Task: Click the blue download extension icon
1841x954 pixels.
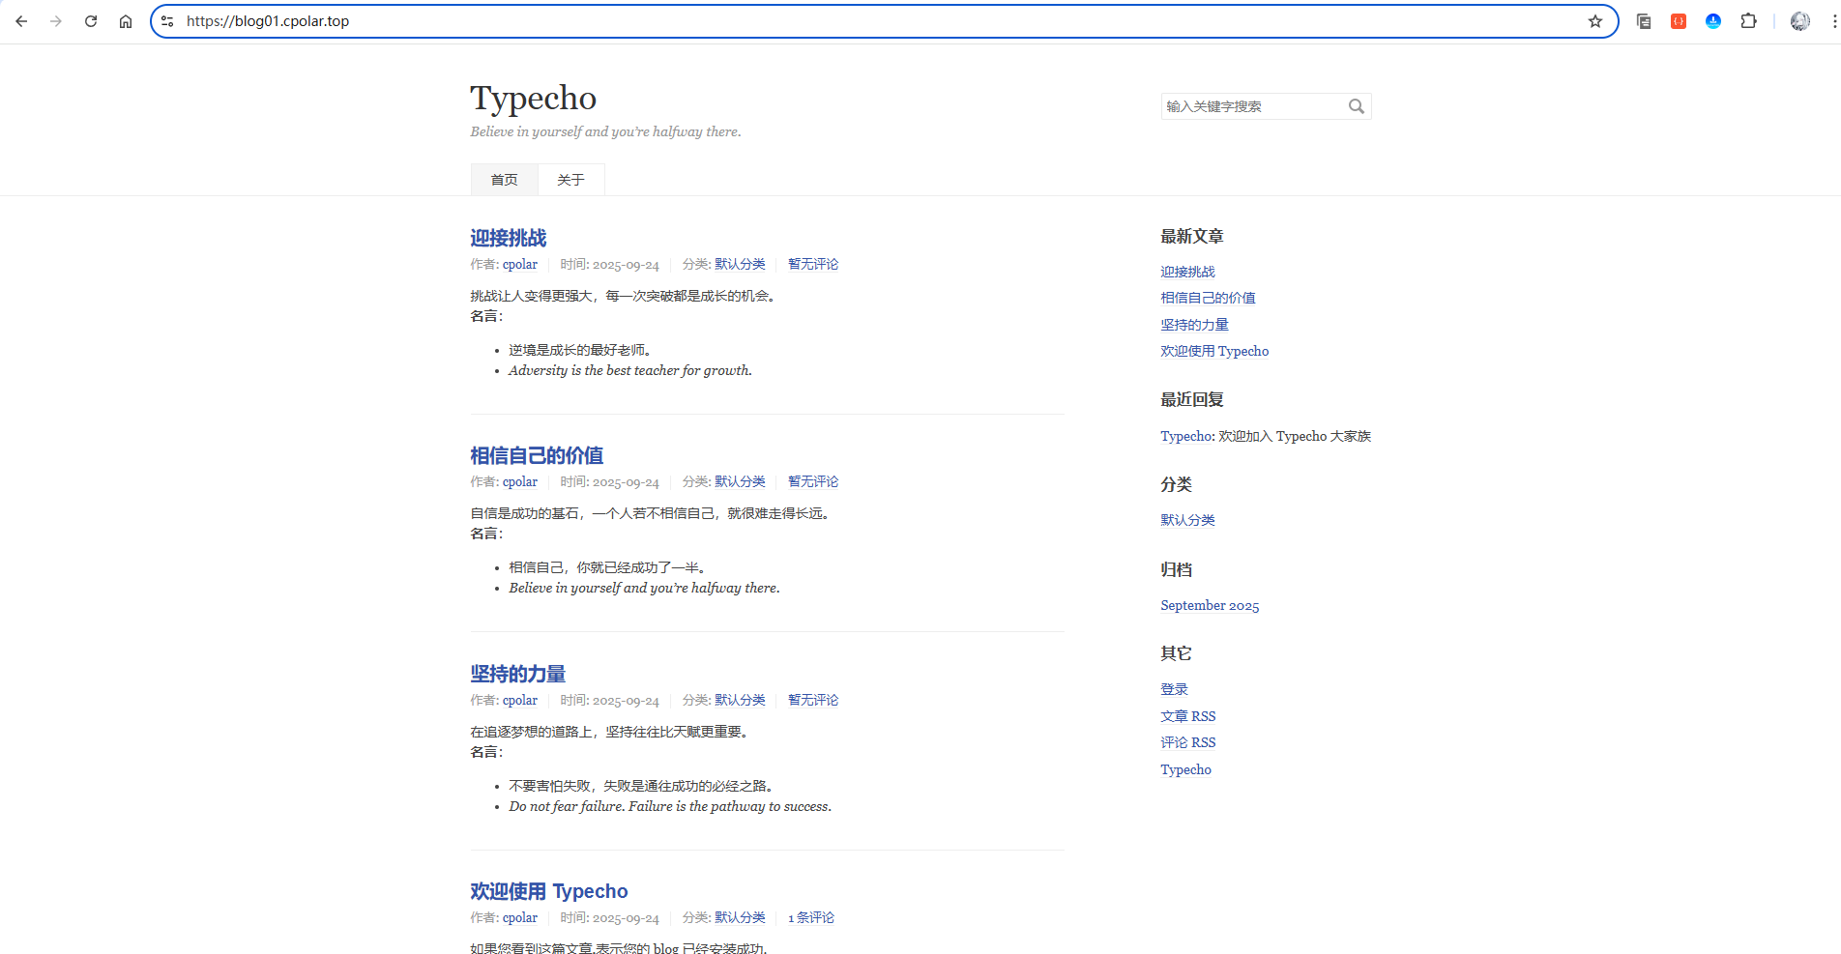Action: click(x=1712, y=20)
